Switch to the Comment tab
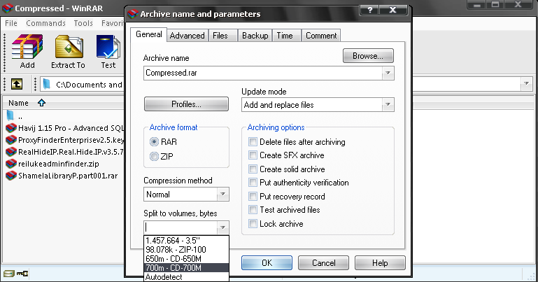 coord(321,36)
